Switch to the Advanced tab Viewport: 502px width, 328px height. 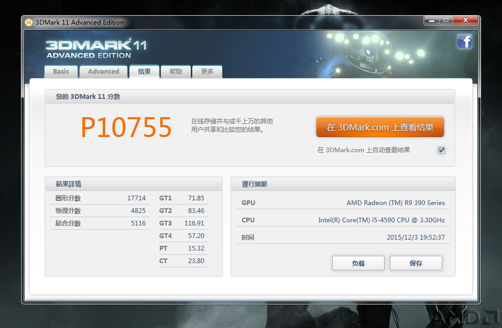point(103,72)
